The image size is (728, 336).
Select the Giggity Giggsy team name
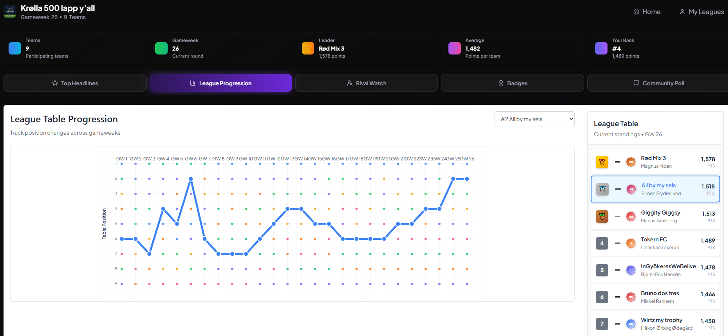tap(661, 213)
